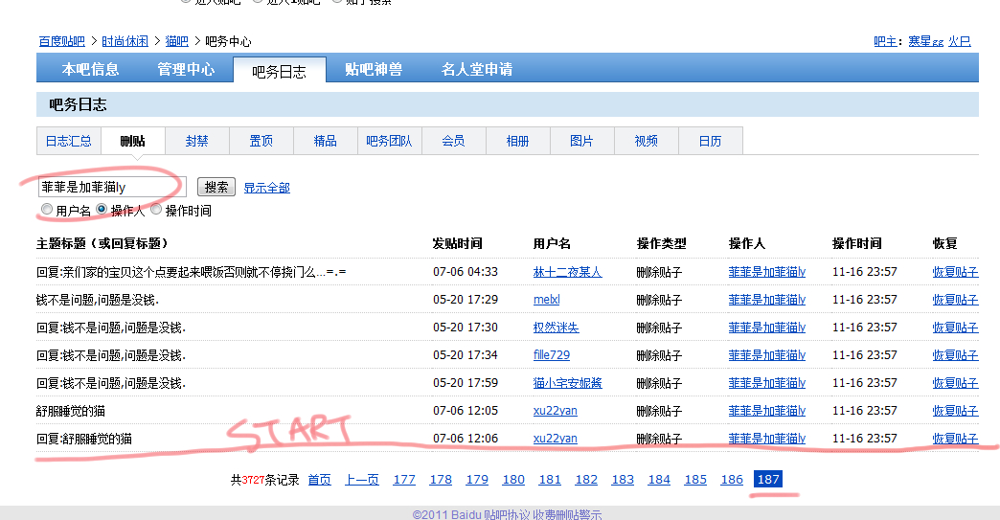Go to page 186
Screen dimensions: 1000x520
732,479
